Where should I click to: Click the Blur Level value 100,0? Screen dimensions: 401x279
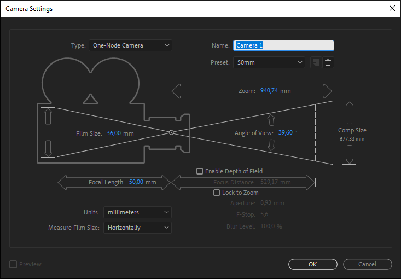pos(268,226)
